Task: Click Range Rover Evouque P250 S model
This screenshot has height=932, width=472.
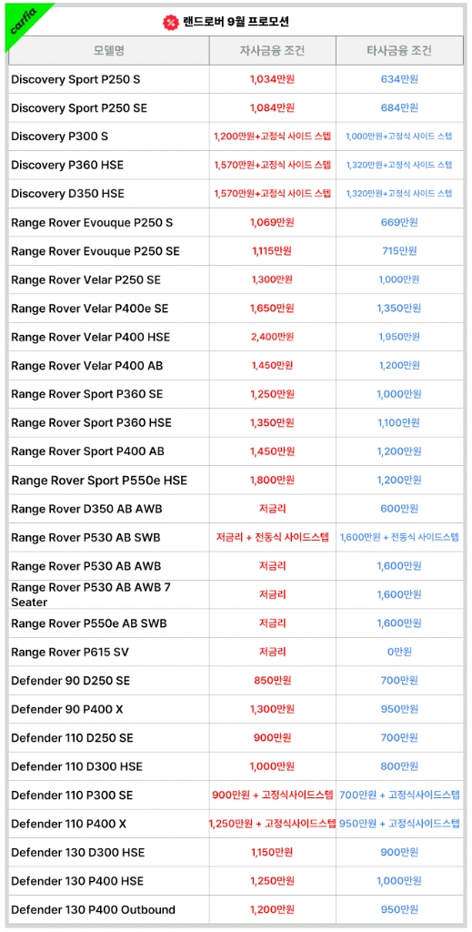Action: pyautogui.click(x=92, y=222)
